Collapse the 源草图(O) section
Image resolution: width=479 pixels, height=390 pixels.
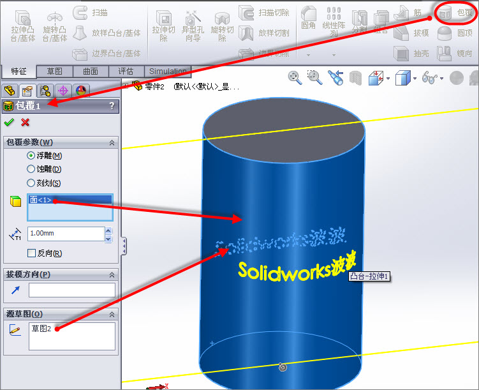coord(112,314)
